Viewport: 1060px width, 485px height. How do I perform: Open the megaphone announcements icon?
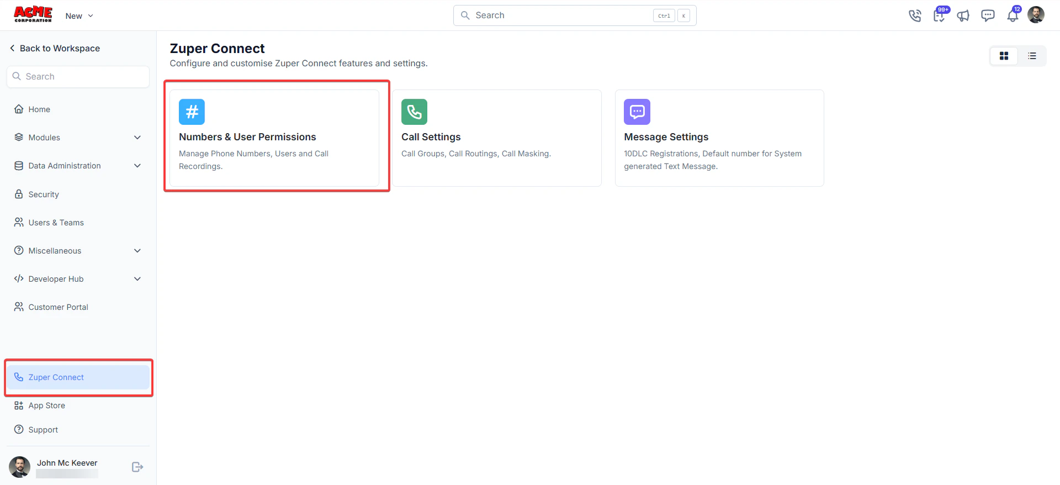point(963,15)
